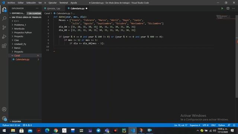Switch to the Ejercicio_1.py tab

pos(54,8)
